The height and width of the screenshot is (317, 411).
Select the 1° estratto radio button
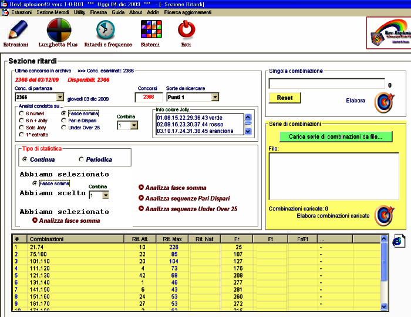pos(22,135)
